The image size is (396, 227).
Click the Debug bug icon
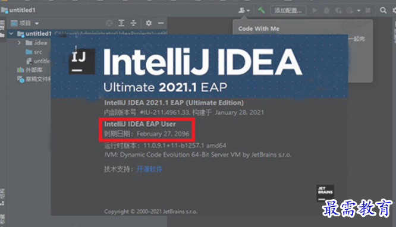326,10
